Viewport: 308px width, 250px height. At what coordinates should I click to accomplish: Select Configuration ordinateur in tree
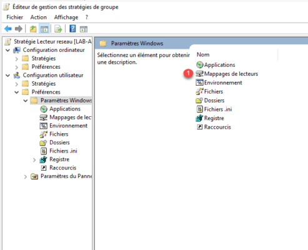click(54, 50)
